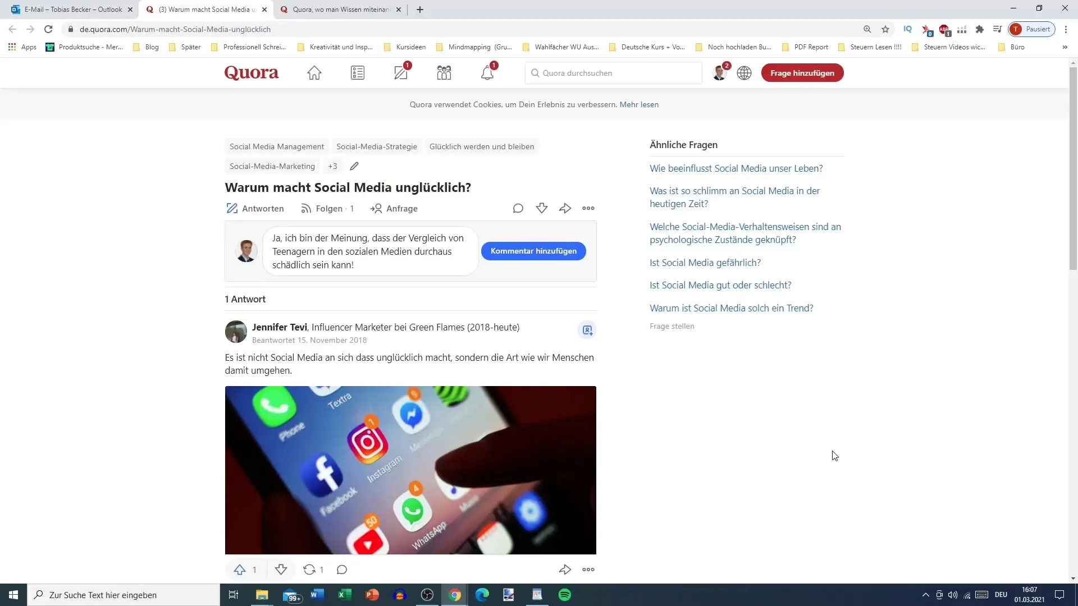Click the Windows taskbar search box
Screen dimensions: 1078x606
coord(124,595)
